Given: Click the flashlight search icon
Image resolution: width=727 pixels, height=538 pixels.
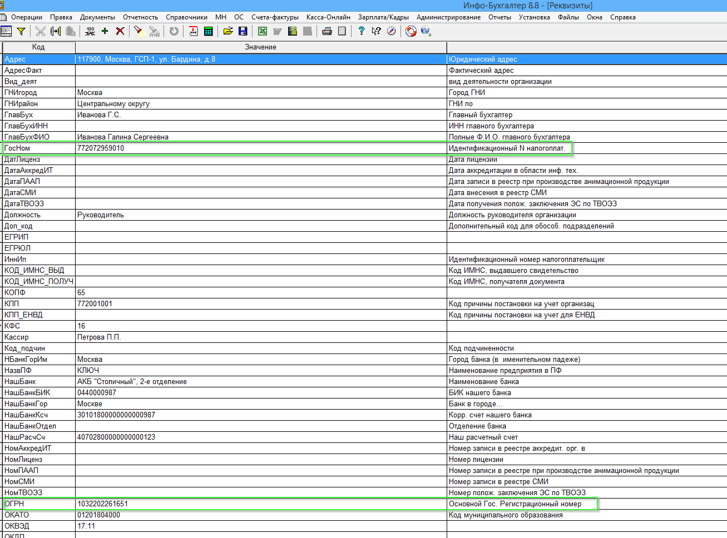Looking at the screenshot, I should 138,31.
